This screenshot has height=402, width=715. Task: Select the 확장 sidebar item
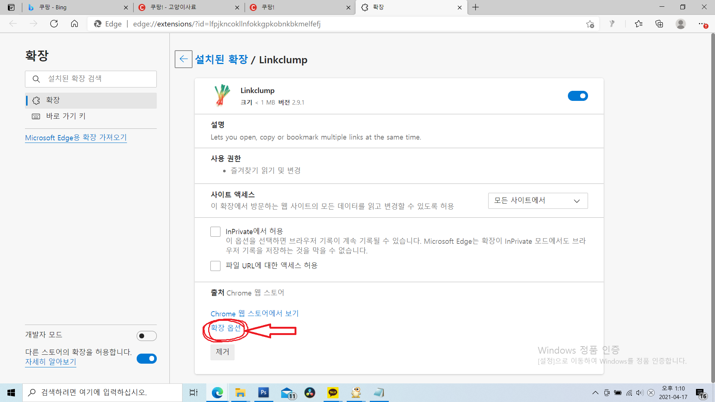click(91, 100)
